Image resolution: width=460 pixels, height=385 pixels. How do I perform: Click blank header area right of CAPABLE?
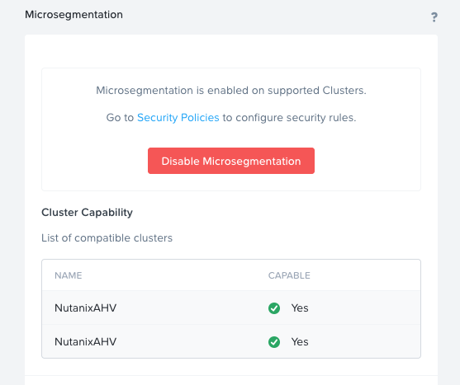[x=365, y=275]
